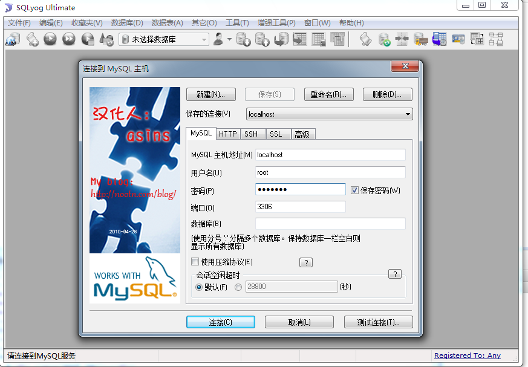Click the double-arrow execute all queries icon
The height and width of the screenshot is (367, 528).
[x=69, y=39]
